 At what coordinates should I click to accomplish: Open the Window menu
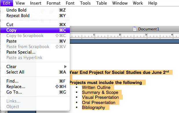(120, 3)
